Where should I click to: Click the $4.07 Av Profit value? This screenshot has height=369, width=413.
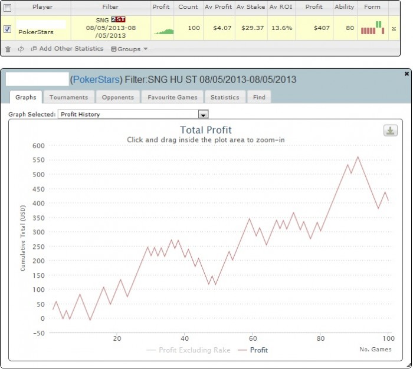(222, 28)
